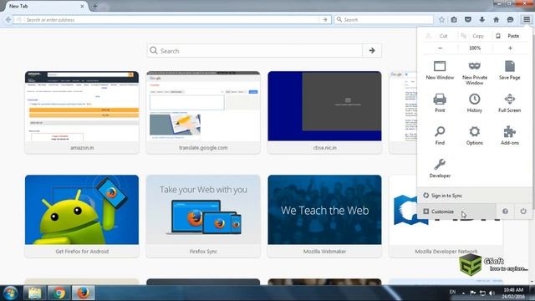Increase zoom with the plus button
The width and height of the screenshot is (535, 301).
[x=510, y=48]
